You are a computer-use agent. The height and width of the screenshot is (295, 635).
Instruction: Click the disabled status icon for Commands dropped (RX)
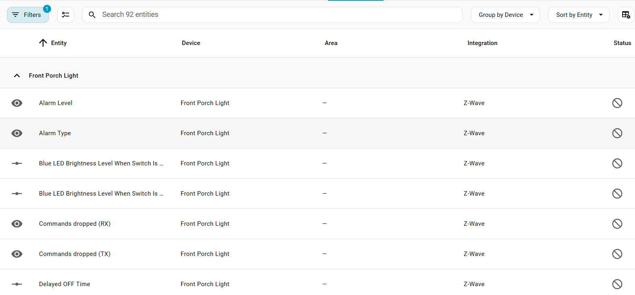point(617,224)
